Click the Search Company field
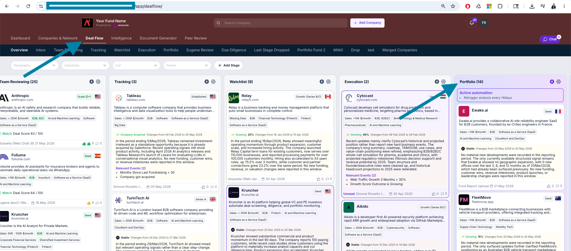 [x=280, y=23]
